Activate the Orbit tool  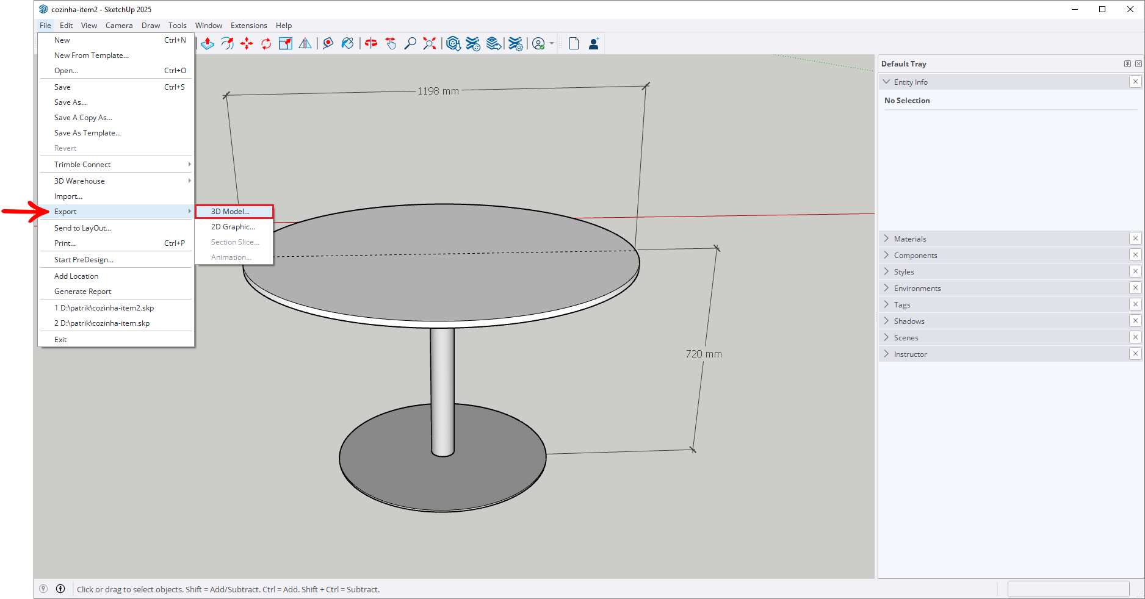tap(371, 43)
